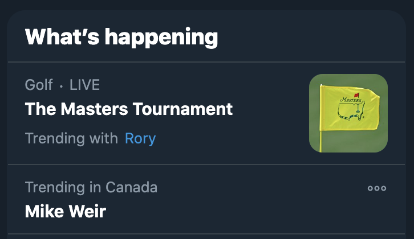Click the dot separator between Golf and LIVE
The image size is (414, 239).
pos(61,86)
